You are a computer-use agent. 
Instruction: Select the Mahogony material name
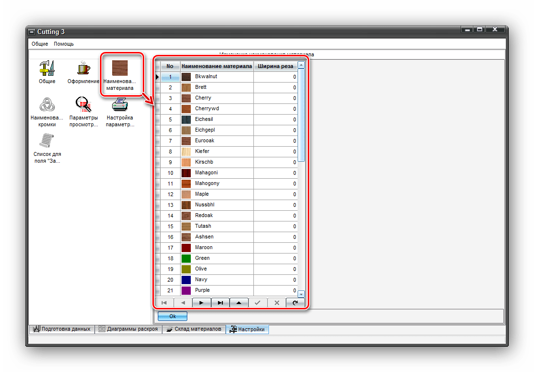coord(207,183)
